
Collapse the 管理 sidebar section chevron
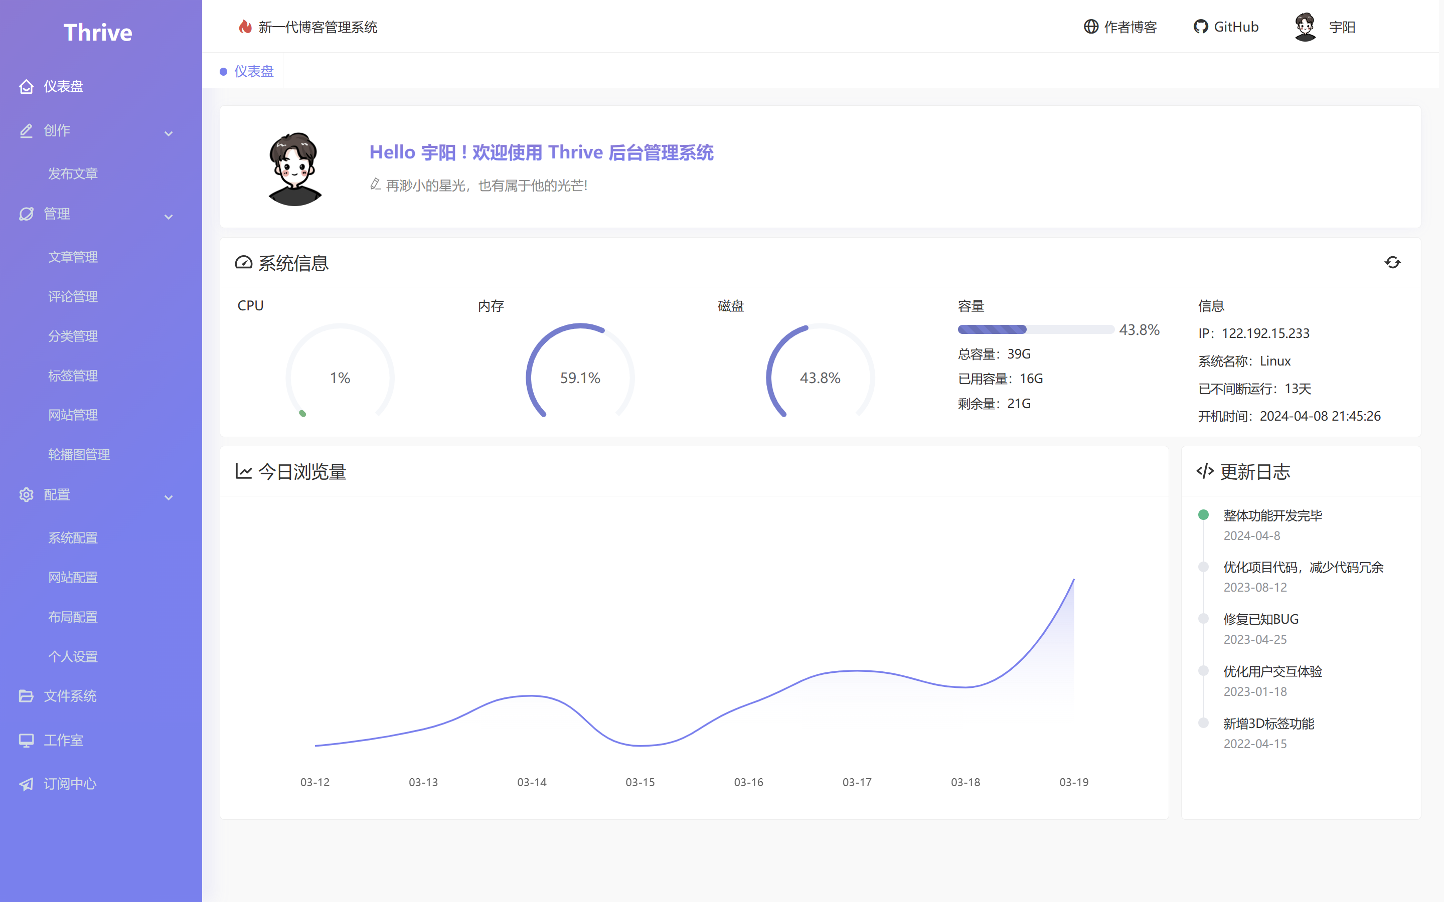coord(168,217)
